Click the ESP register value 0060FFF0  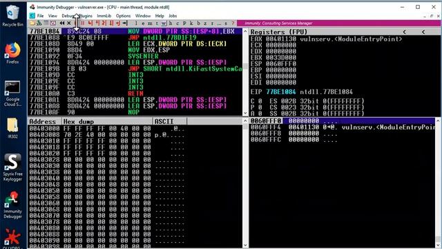coord(281,64)
